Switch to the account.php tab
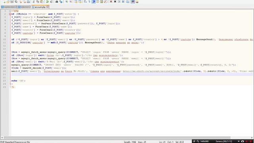254x143 pixels. click(40, 7)
